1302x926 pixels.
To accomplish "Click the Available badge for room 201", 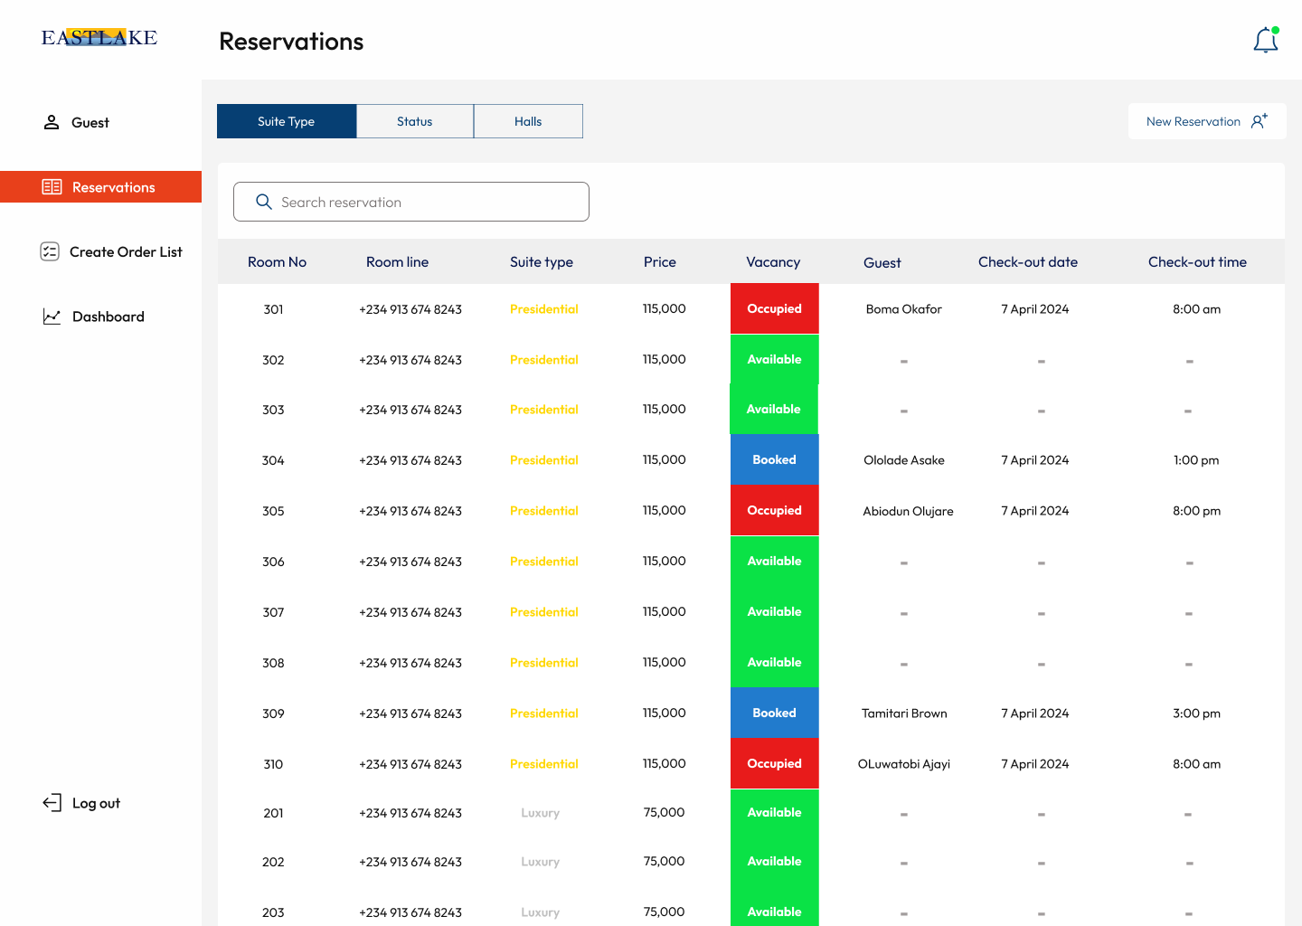I will 775,812.
